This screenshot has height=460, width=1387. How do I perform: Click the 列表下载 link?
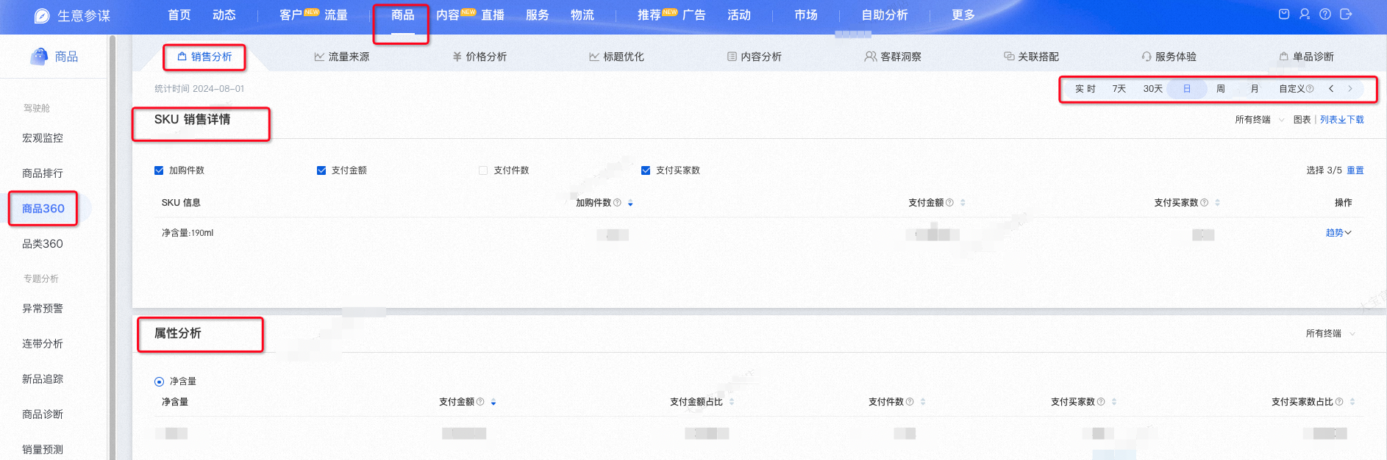1342,120
